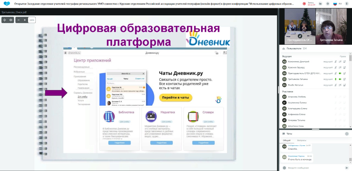Click the ТТ avatar of Третьякова Татьяна
The image size is (352, 171).
284,79
